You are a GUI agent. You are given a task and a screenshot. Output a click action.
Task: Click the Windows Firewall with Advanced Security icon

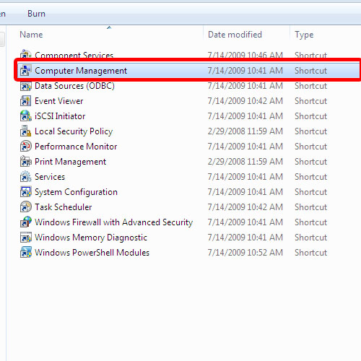[26, 222]
